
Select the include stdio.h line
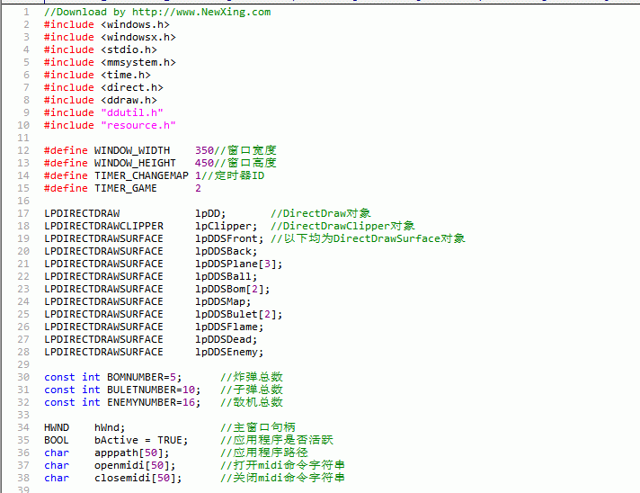point(101,49)
